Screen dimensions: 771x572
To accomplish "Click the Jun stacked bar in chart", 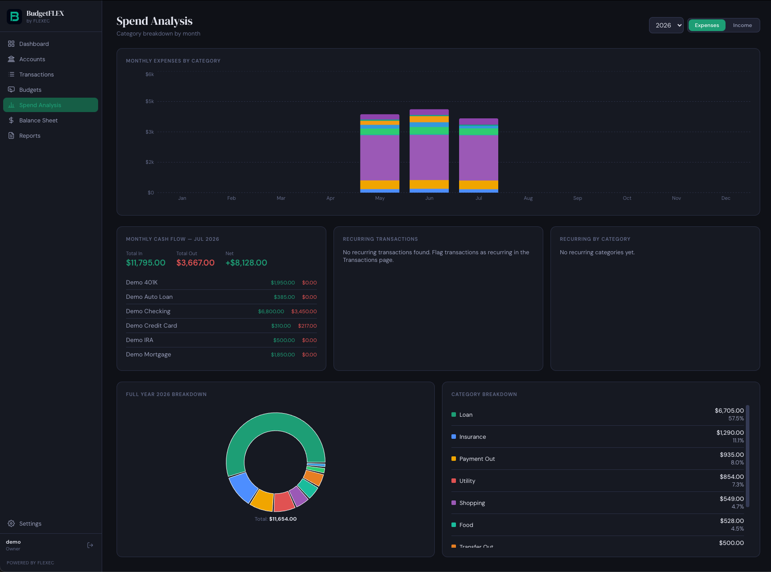I will click(429, 151).
